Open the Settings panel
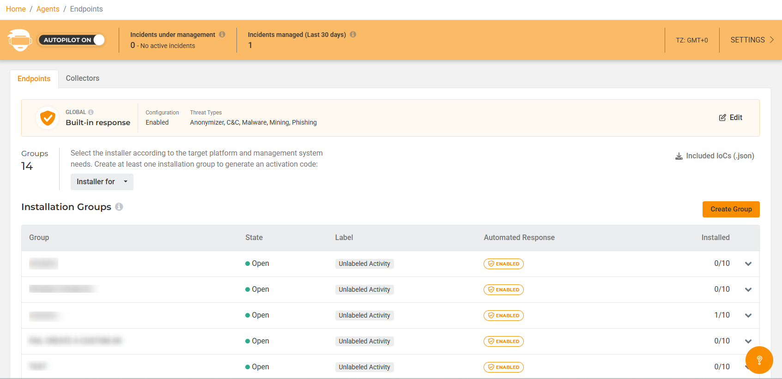Viewport: 782px width, 379px height. tap(752, 40)
